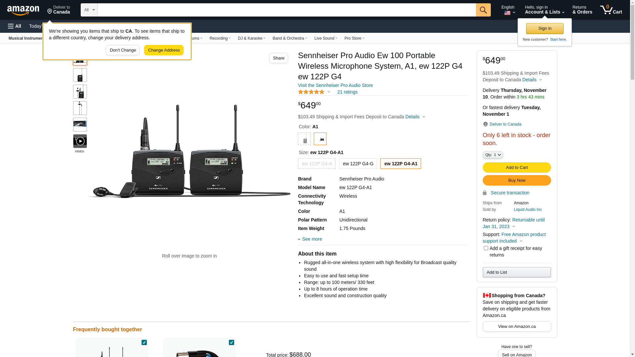This screenshot has height=357, width=635.
Task: Select the ew 122P G4-G size option
Action: coord(358,164)
